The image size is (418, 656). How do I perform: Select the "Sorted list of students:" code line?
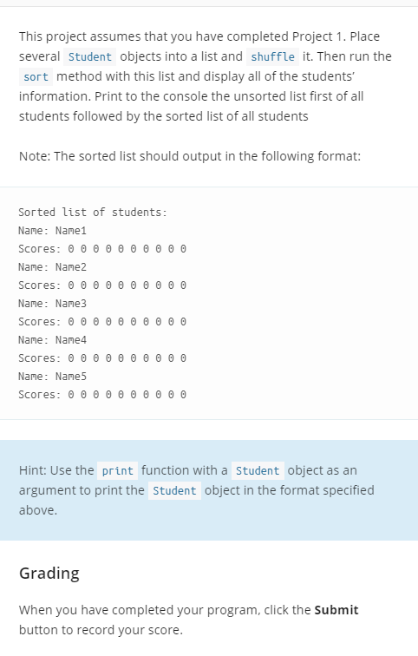(93, 213)
